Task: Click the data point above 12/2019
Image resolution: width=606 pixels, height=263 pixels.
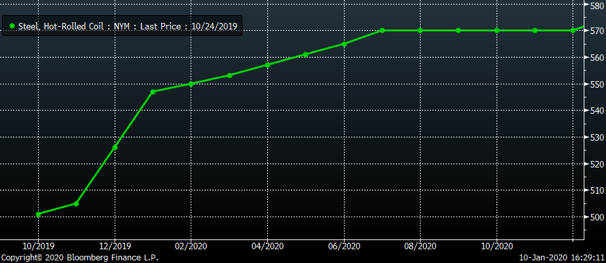Action: 115,147
